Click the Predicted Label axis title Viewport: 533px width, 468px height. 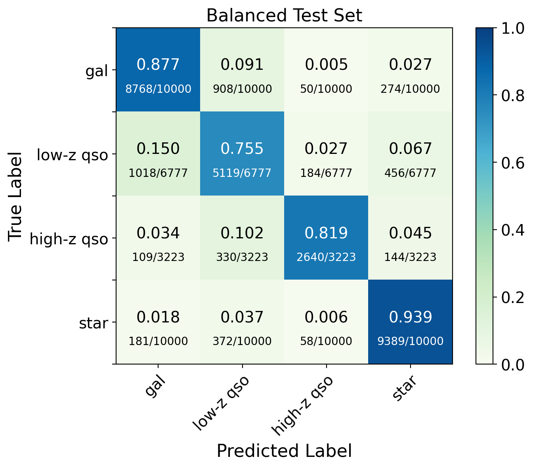click(284, 451)
